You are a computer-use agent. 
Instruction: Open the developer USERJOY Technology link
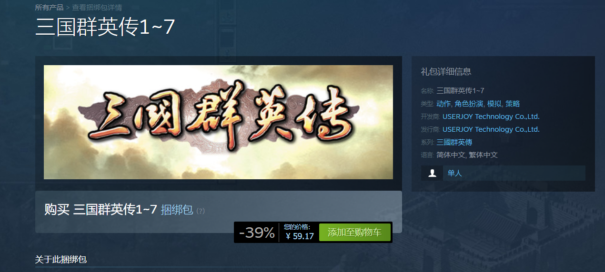click(491, 117)
